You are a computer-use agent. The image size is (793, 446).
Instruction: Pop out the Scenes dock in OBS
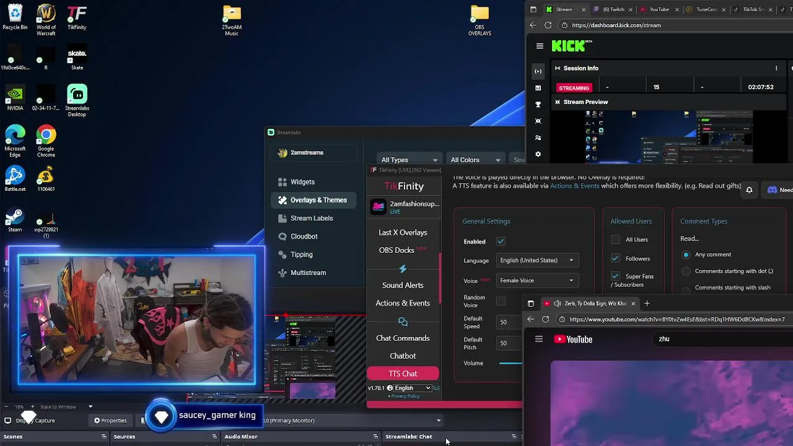click(x=104, y=437)
